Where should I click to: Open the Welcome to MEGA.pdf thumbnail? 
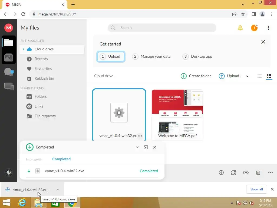(177, 115)
